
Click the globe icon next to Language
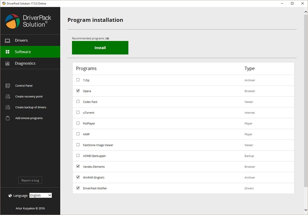(x=10, y=196)
